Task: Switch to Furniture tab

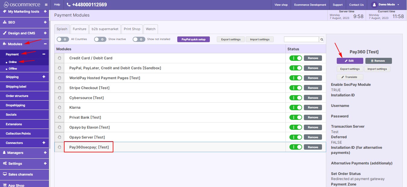Action: click(80, 29)
